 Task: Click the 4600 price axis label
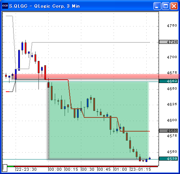coord(172,120)
